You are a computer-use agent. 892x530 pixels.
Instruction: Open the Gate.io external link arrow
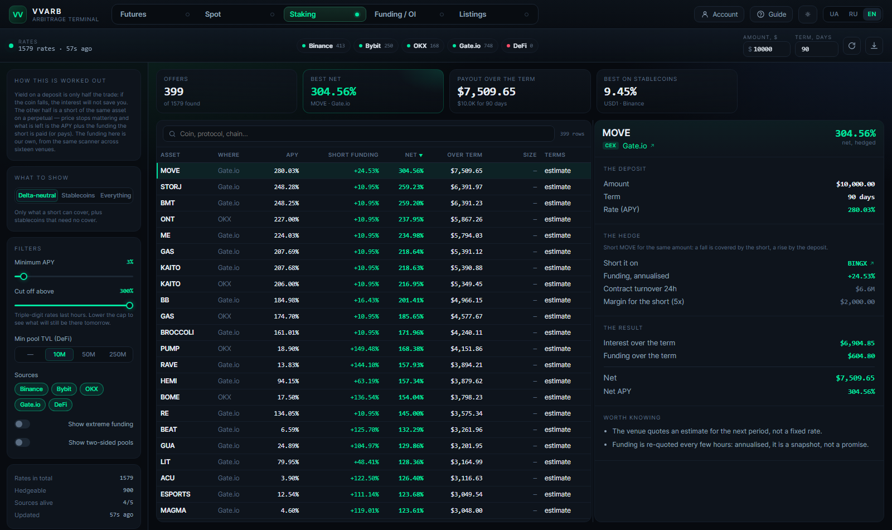pyautogui.click(x=652, y=146)
